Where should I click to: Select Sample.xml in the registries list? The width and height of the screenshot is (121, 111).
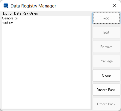[x=11, y=18]
